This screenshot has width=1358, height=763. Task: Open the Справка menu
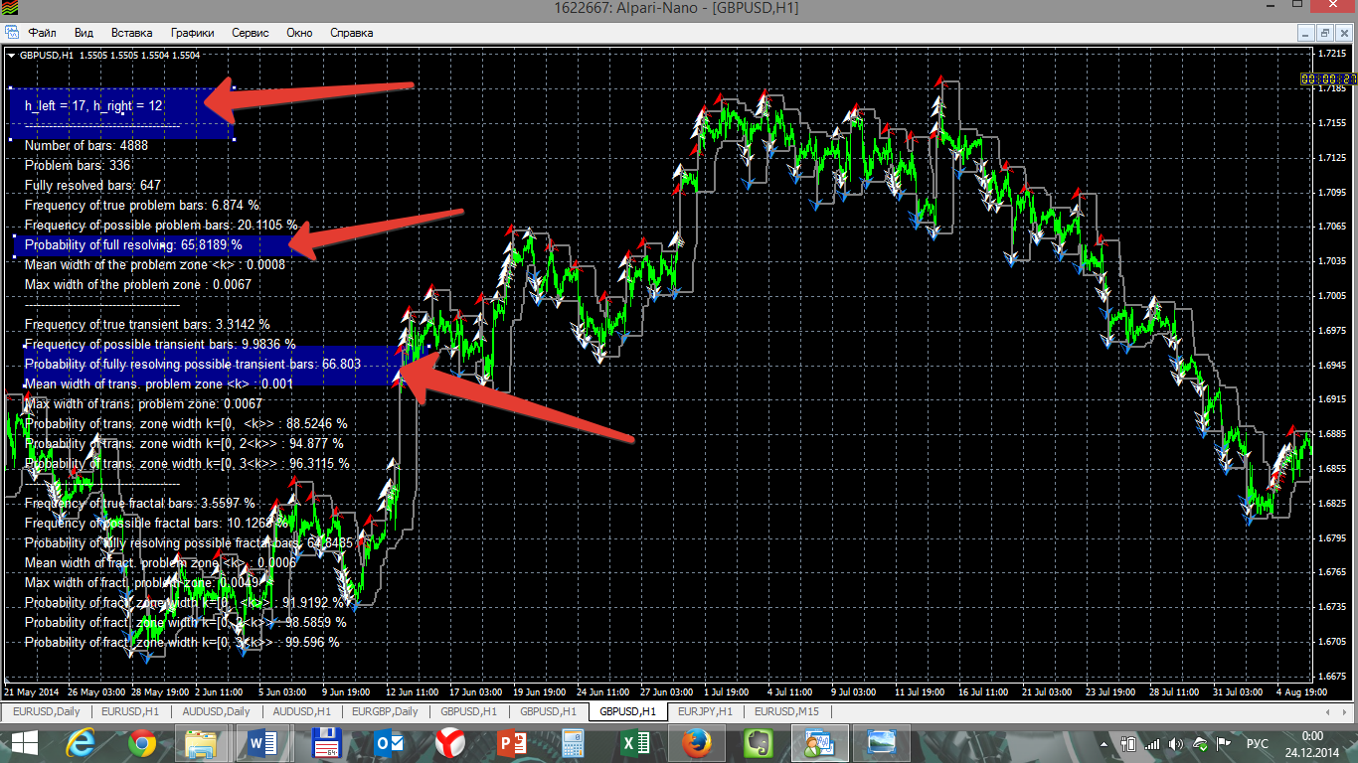pos(351,33)
